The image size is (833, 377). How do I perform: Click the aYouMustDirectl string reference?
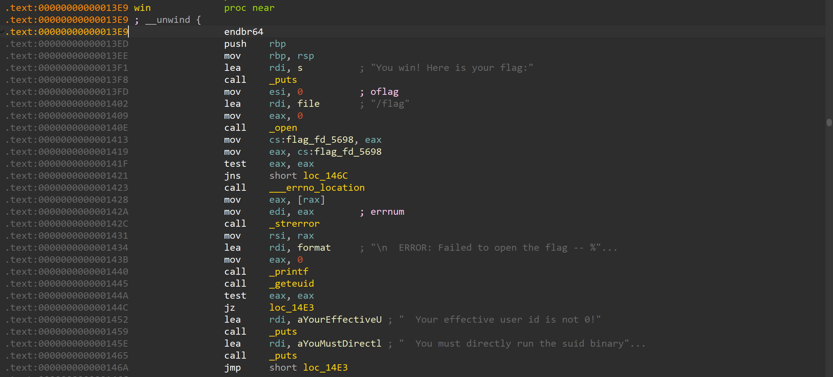[339, 344]
